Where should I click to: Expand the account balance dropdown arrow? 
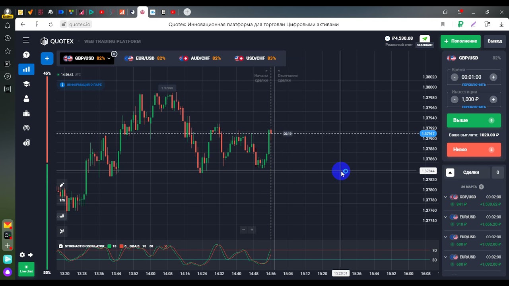tap(387, 39)
